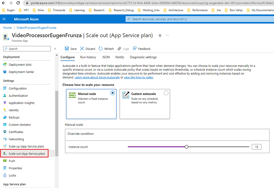274x188 pixels.
Task: Open the Diagnostic settings tab
Action: (x=143, y=57)
